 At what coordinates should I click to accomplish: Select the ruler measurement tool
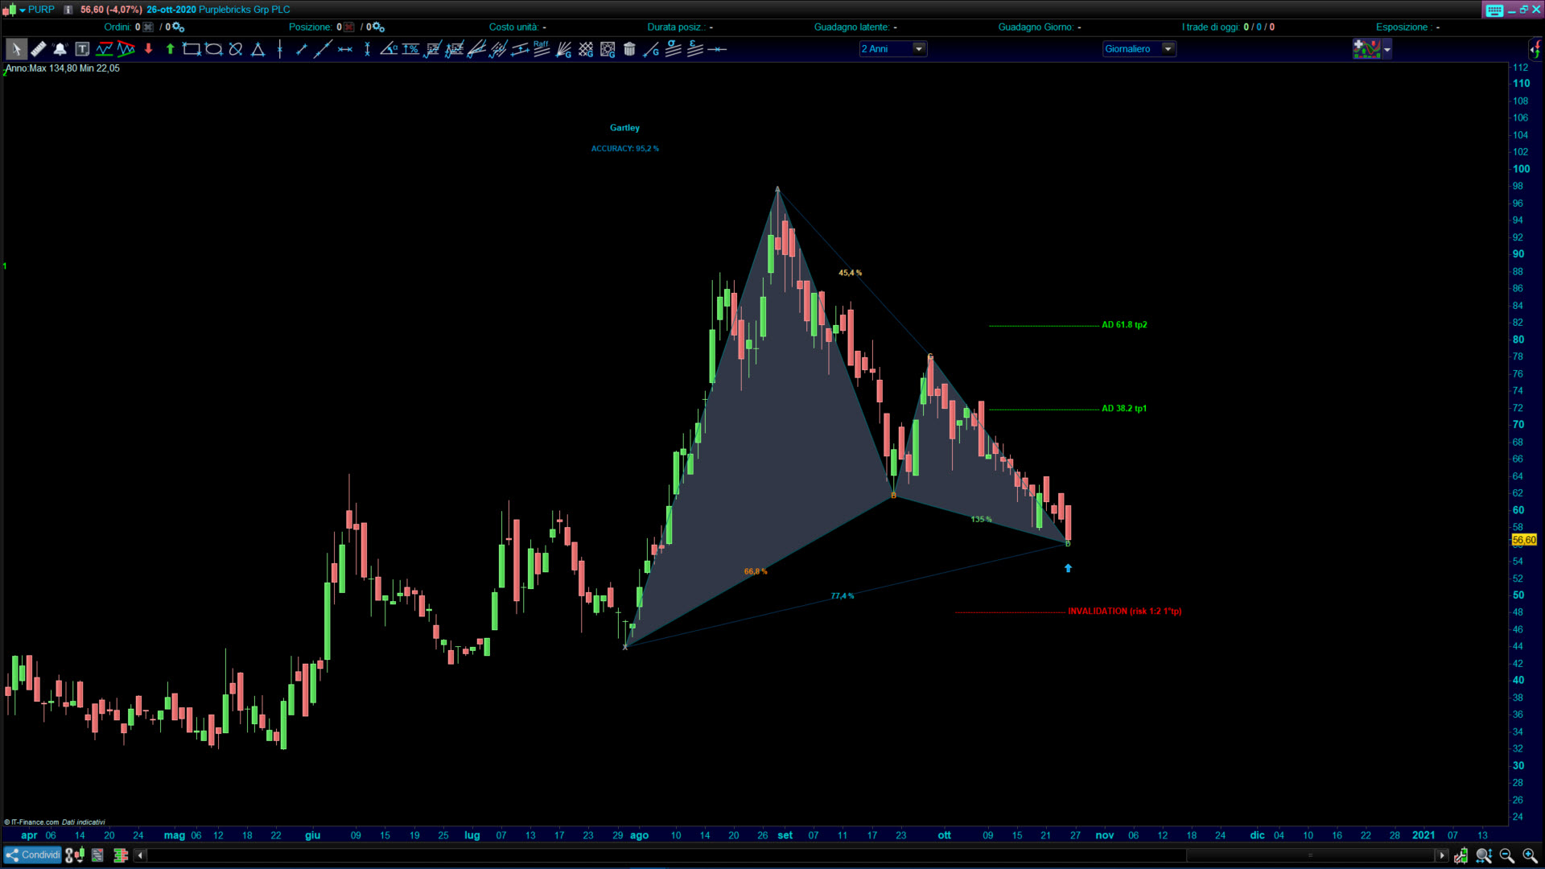pos(38,49)
